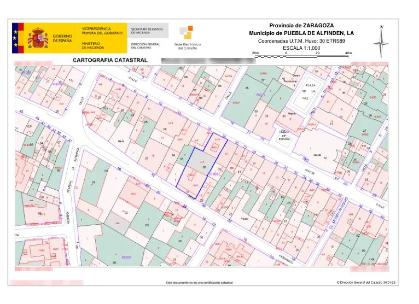This screenshot has width=419, height=304.
Task: Click the Sede Electrónica del Catastro logo
Action: (187, 38)
